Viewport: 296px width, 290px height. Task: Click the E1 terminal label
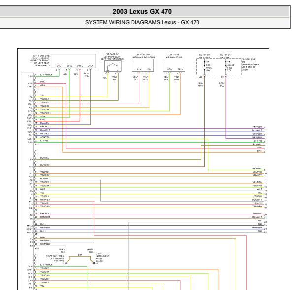click(x=31, y=242)
